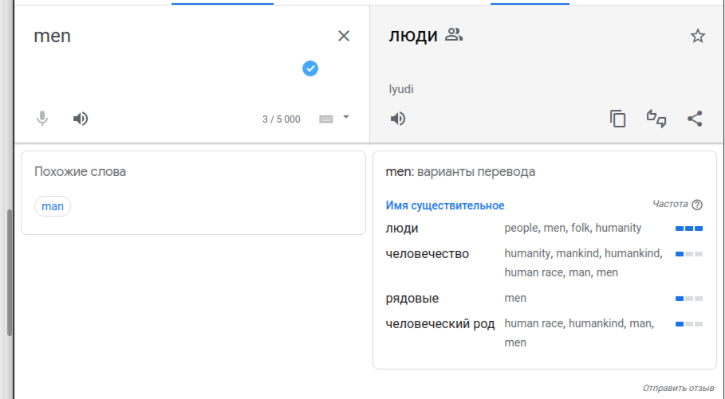Share the translation
This screenshot has width=725, height=399.
pyautogui.click(x=695, y=119)
